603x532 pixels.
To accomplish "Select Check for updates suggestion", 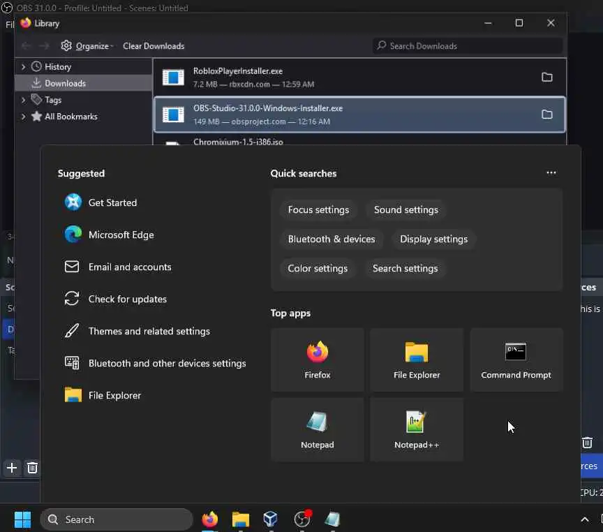I will click(116, 299).
